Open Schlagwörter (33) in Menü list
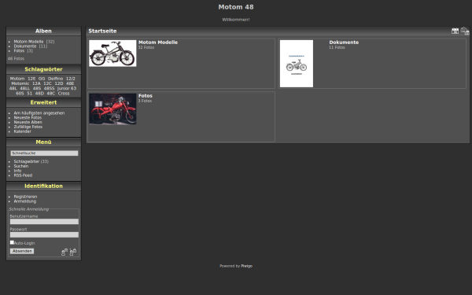This screenshot has height=295, width=472. click(27, 161)
